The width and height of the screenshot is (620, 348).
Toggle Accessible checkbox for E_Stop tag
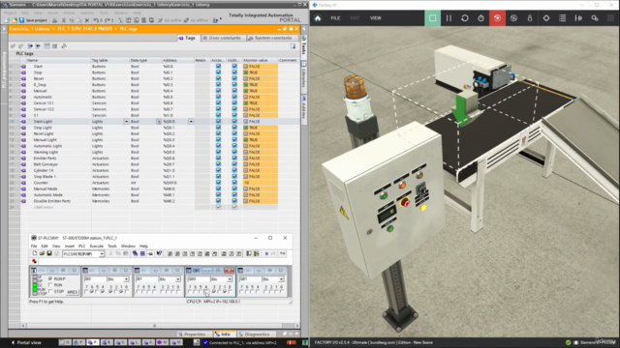tap(218, 85)
